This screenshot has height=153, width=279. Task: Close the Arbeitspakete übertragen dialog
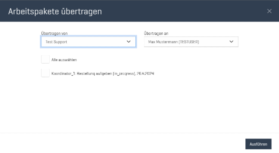[269, 11]
